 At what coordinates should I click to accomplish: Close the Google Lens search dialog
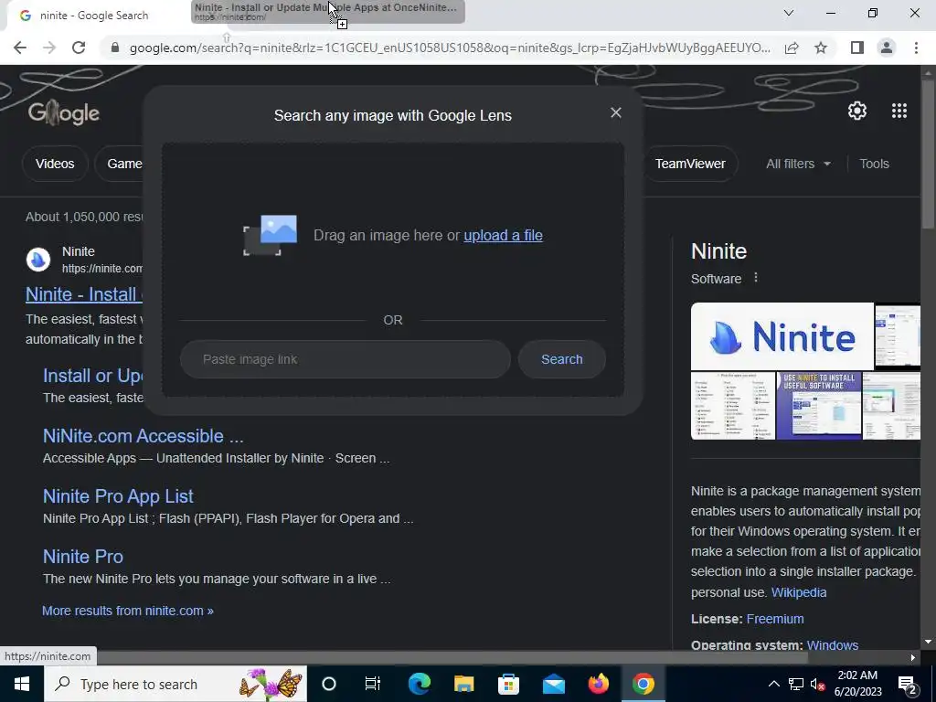pyautogui.click(x=615, y=112)
